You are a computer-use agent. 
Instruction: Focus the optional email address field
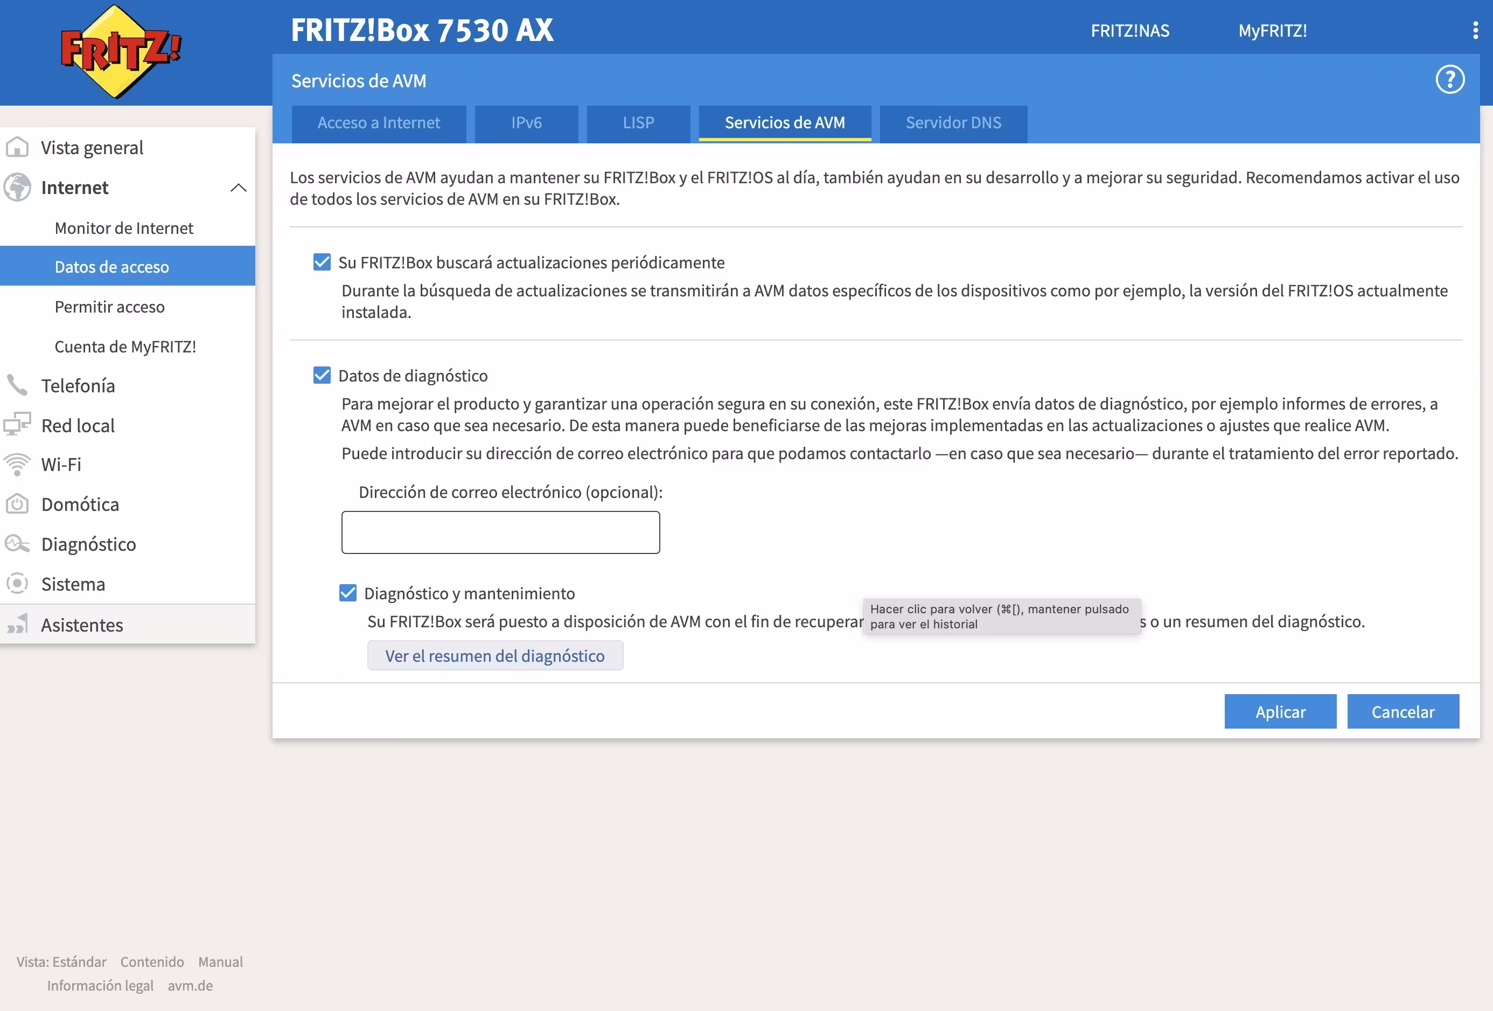[500, 531]
